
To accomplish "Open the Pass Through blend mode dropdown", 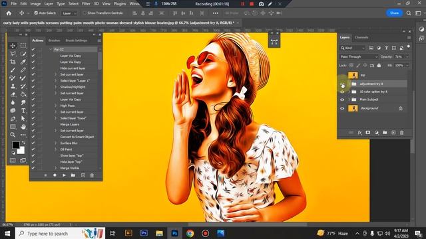I will click(359, 56).
